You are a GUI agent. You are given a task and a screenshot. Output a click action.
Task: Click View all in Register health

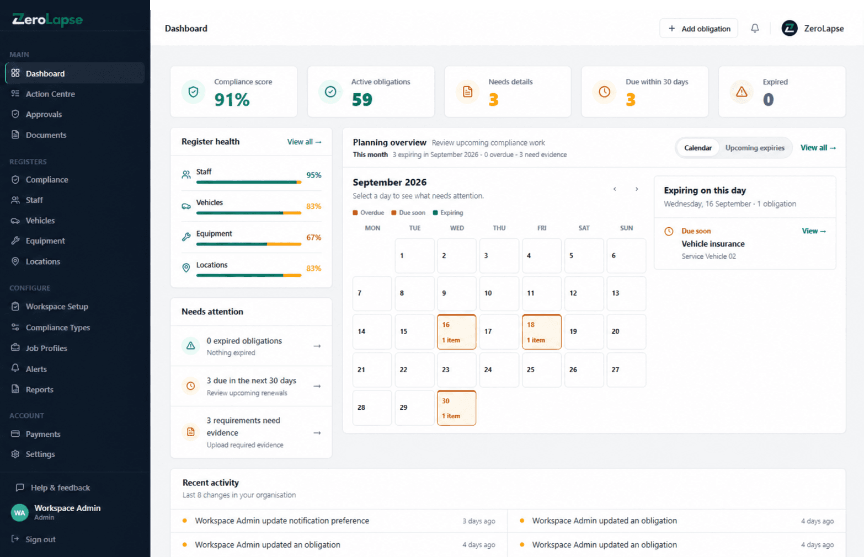[304, 142]
